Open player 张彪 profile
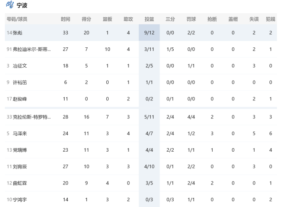284x207 pixels. tap(18, 33)
